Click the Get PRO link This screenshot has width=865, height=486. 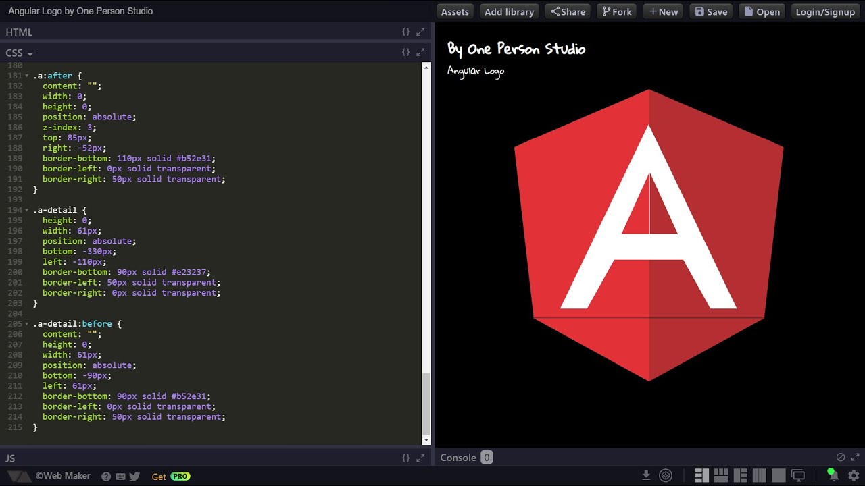[x=171, y=477]
